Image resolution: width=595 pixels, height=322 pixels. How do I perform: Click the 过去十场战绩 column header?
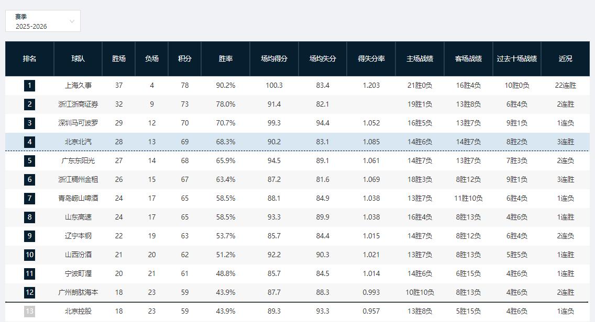pyautogui.click(x=517, y=59)
